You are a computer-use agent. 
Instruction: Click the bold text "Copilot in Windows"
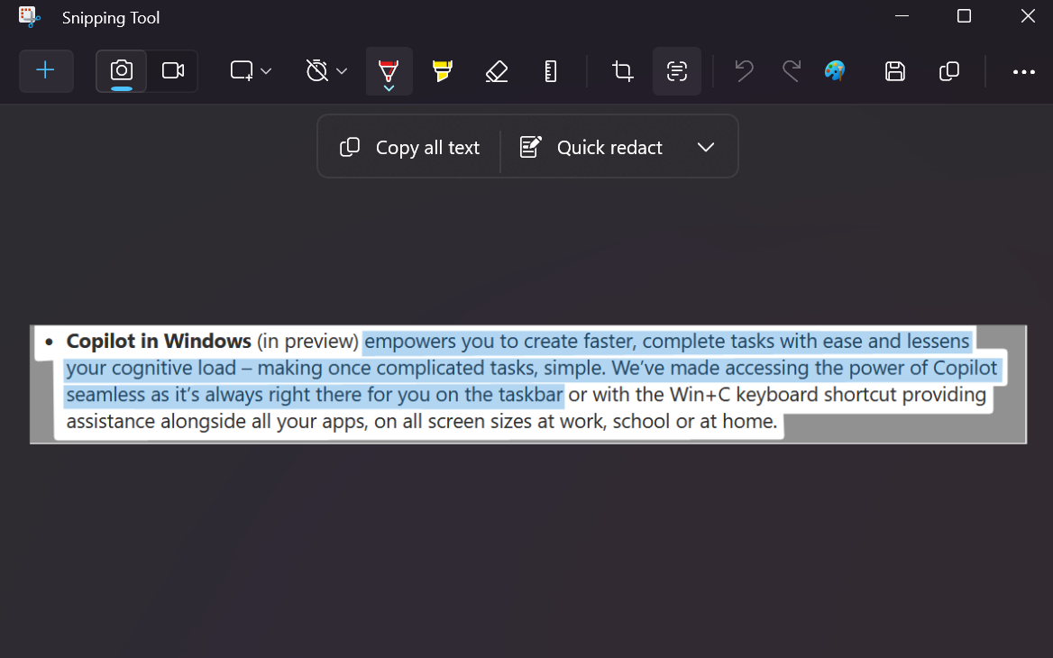click(x=159, y=341)
